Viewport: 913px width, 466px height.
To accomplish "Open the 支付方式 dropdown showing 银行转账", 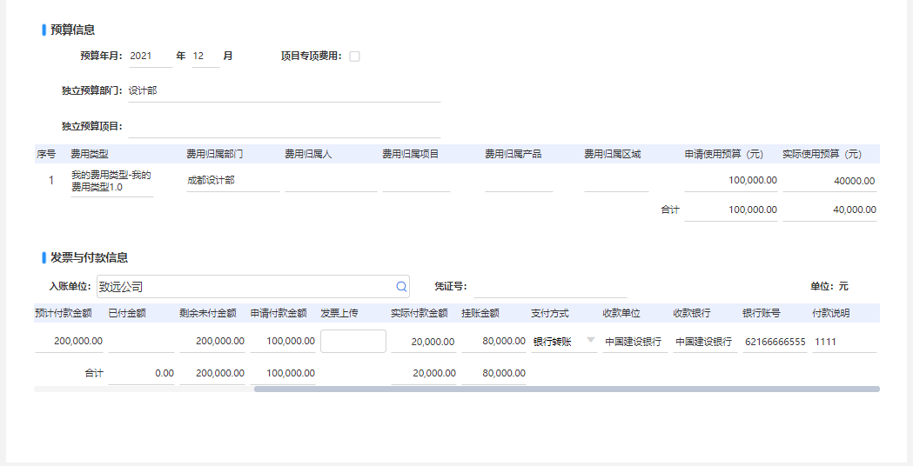I will (564, 342).
